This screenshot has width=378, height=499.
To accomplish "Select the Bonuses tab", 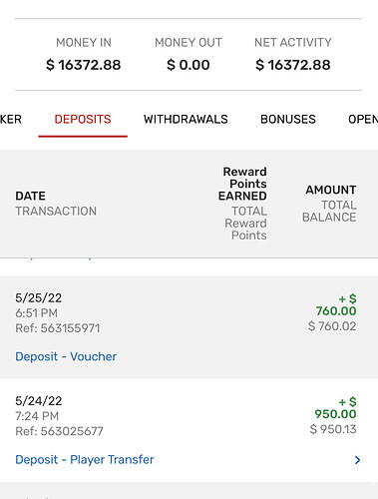I will click(288, 120).
